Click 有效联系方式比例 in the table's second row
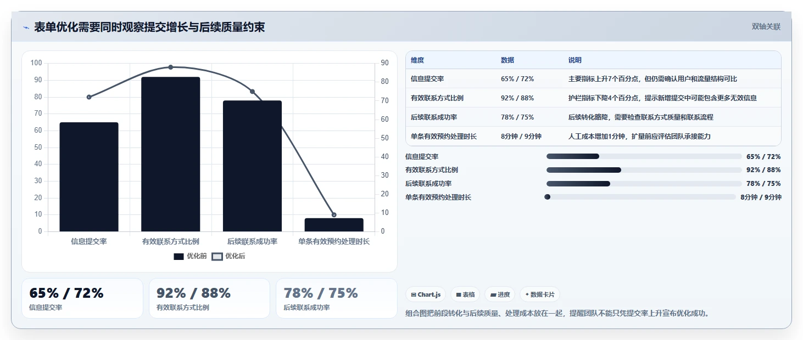The height and width of the screenshot is (340, 803). tap(437, 98)
